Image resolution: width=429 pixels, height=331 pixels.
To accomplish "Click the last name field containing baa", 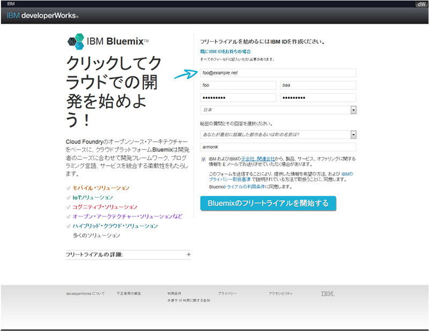I will tap(318, 85).
